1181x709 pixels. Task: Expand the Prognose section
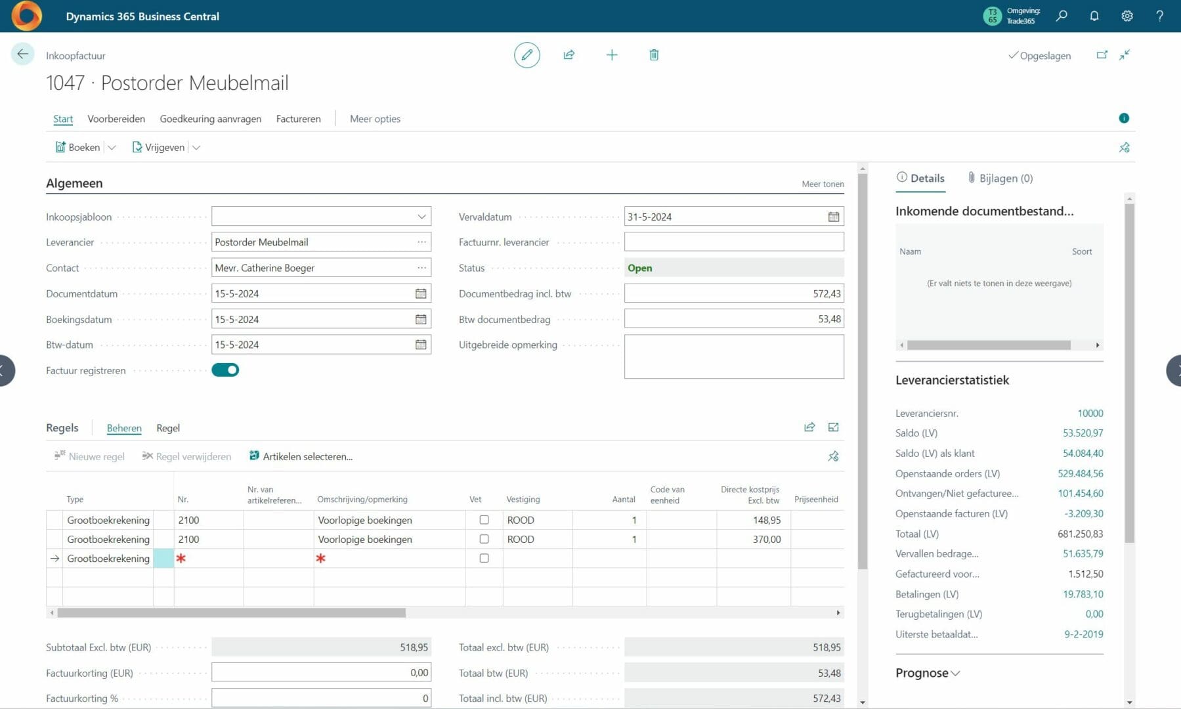click(927, 673)
